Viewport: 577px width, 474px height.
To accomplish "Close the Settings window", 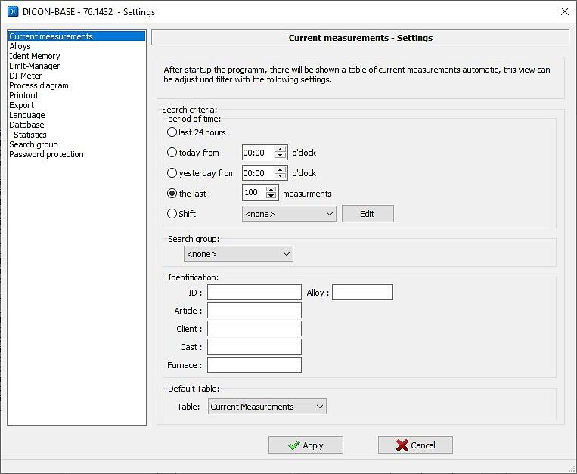I will coord(564,11).
